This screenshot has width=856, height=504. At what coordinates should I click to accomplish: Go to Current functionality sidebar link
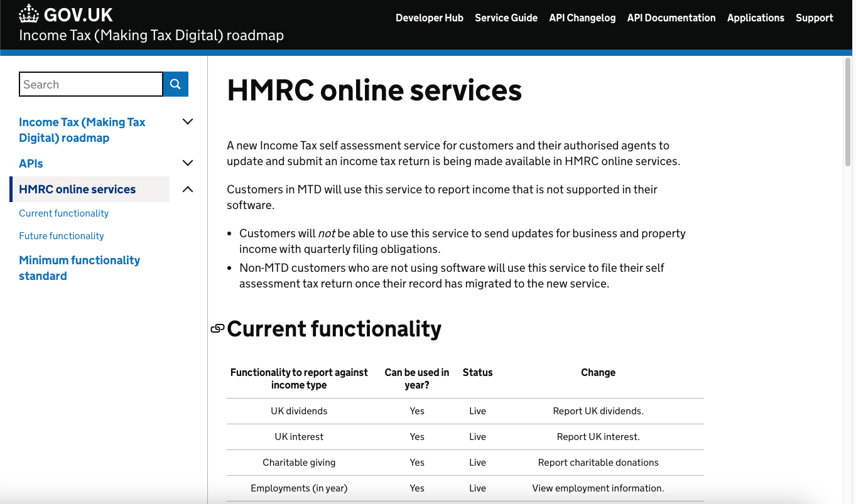(x=64, y=213)
